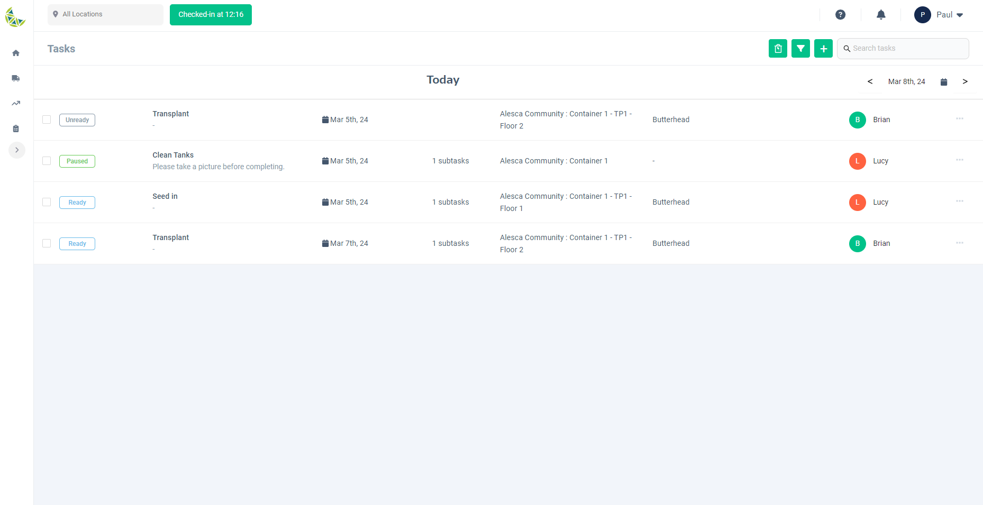This screenshot has height=505, width=983.
Task: Select the Clean Tanks task checkbox
Action: [47, 161]
